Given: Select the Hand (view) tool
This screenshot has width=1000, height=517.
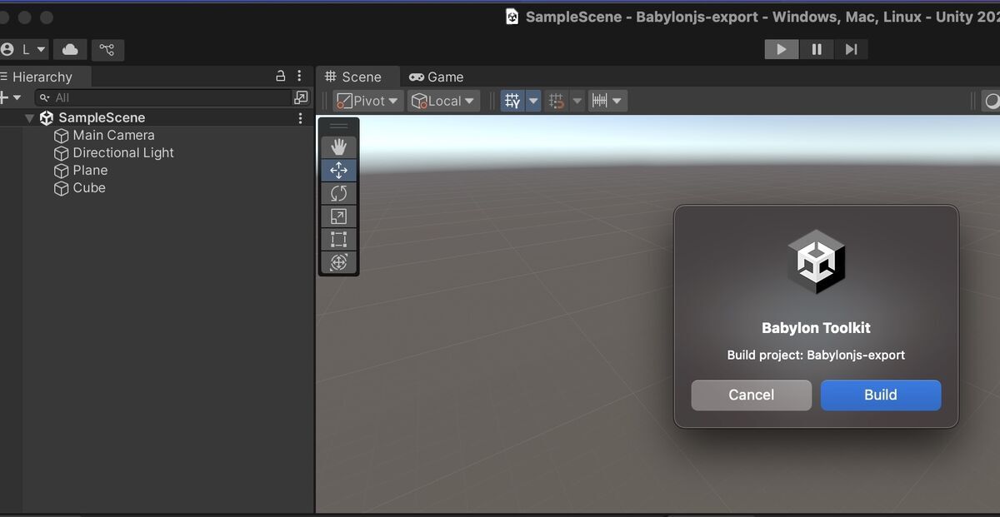Looking at the screenshot, I should pyautogui.click(x=338, y=147).
